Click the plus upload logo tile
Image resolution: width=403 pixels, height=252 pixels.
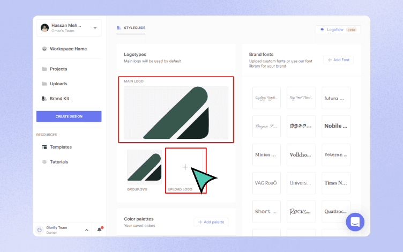point(185,167)
